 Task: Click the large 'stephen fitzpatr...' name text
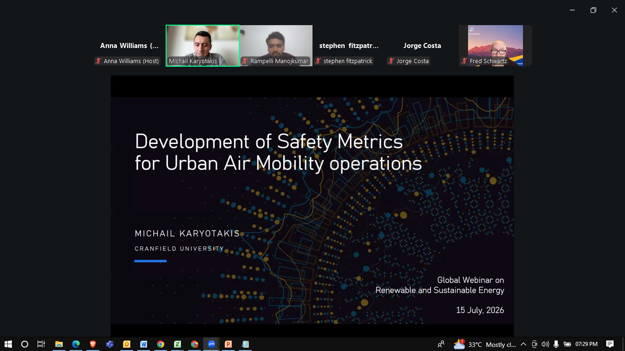tap(349, 46)
